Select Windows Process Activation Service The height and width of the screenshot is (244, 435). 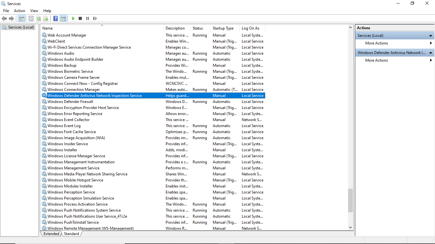coord(153,204)
